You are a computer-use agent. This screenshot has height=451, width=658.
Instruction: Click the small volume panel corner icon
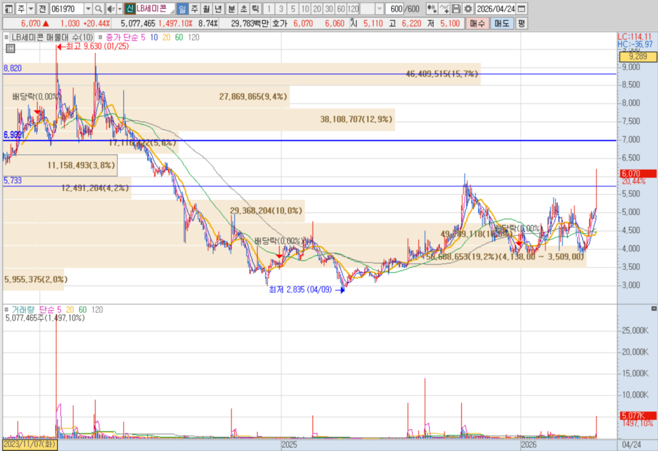[x=654, y=308]
